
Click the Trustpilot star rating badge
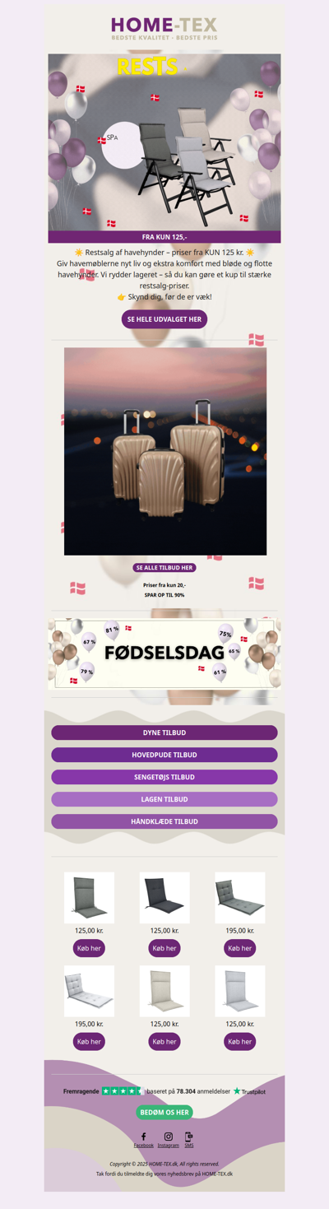(x=122, y=1090)
